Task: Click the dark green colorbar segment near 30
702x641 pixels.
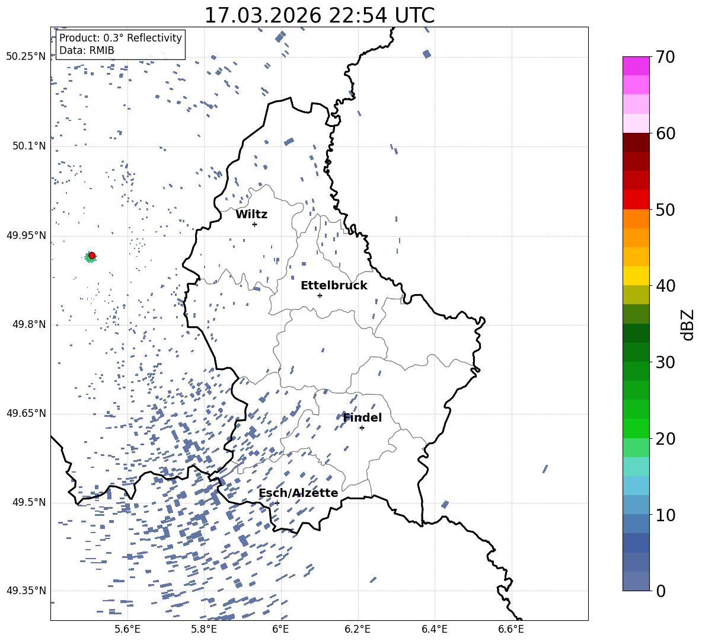Action: pyautogui.click(x=636, y=352)
